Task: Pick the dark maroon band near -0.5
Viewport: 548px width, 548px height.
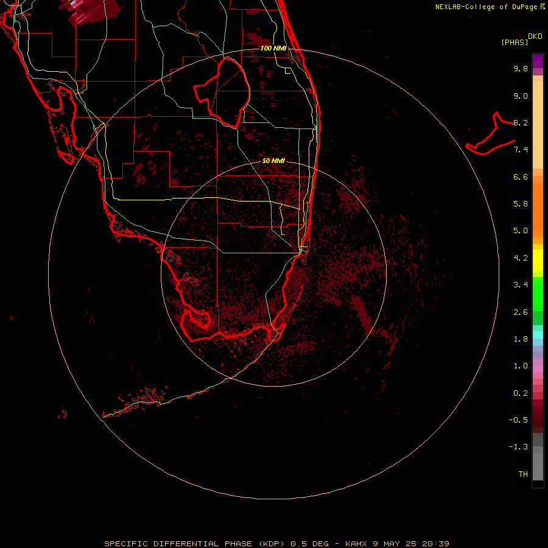Action: (x=538, y=420)
